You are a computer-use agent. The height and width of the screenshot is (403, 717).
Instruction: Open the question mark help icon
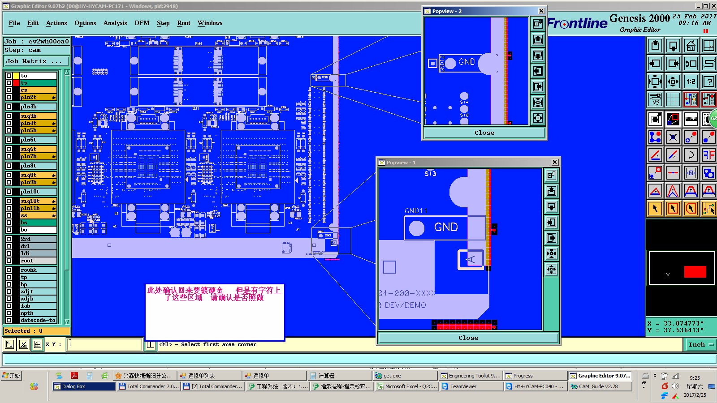pos(708,81)
